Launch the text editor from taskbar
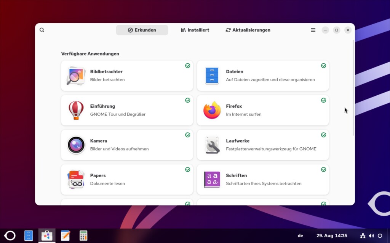Viewport: 390px width, 243px height. coord(66,235)
